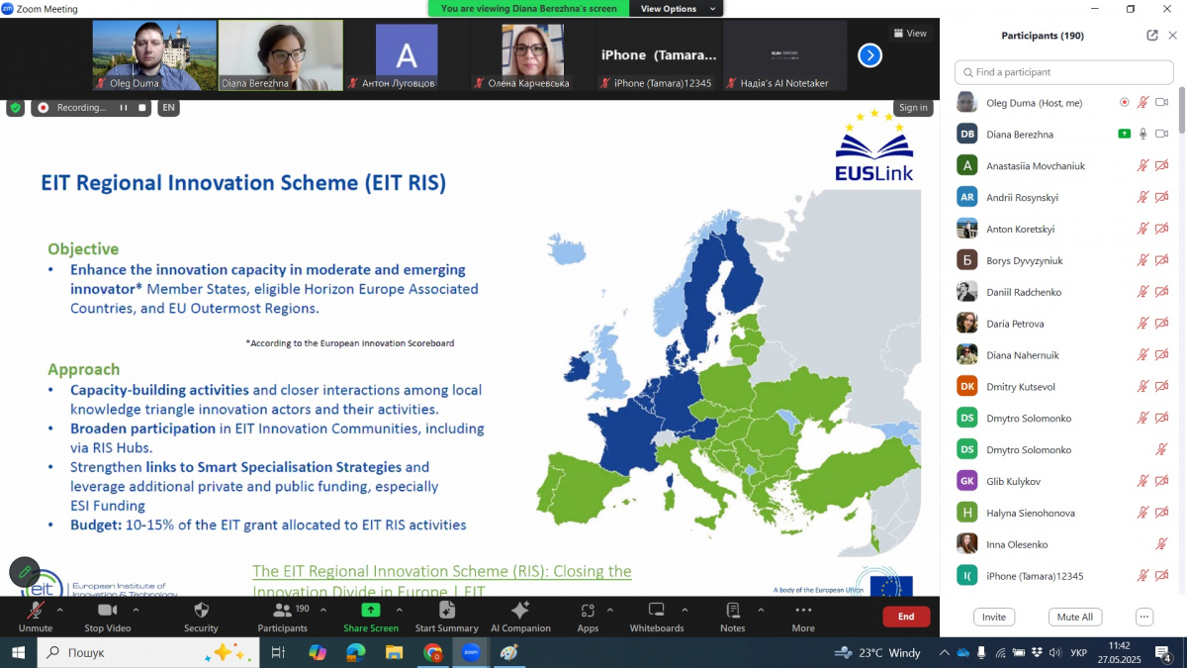Open the Notes tool

point(732,611)
